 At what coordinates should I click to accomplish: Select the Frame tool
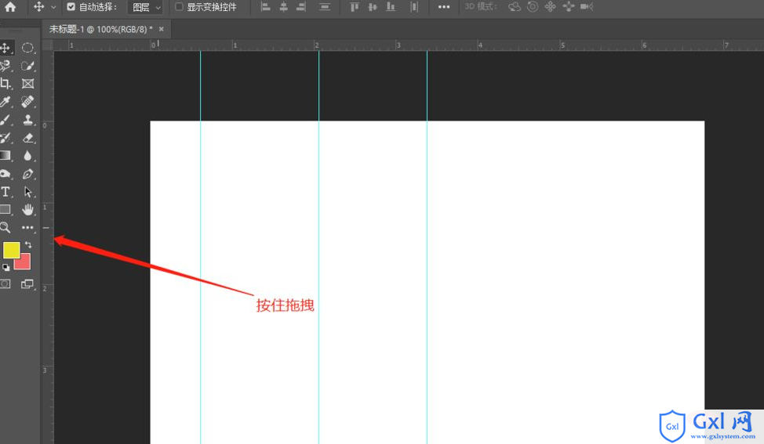pos(27,84)
